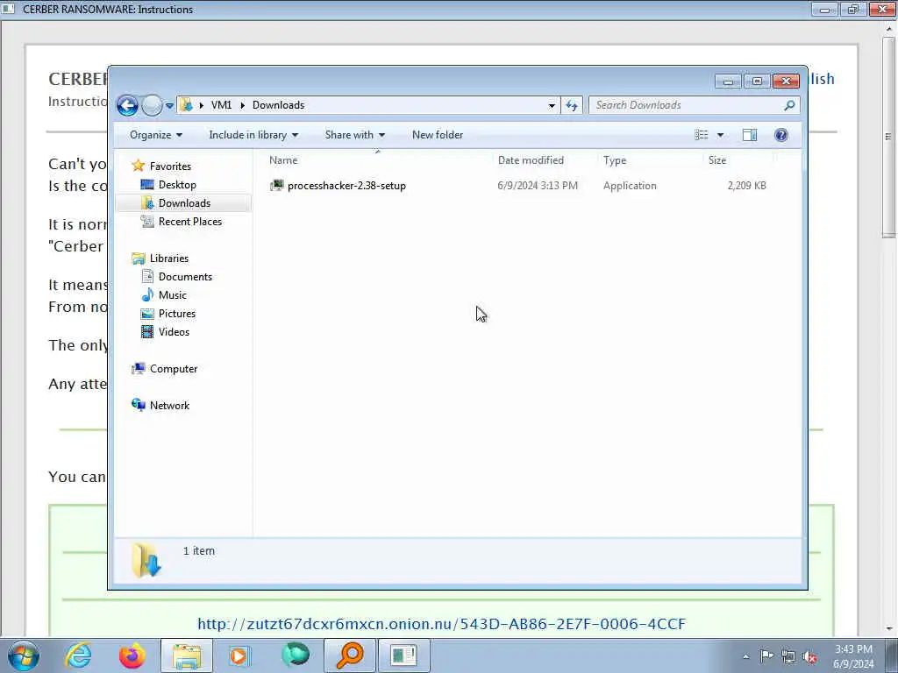This screenshot has width=898, height=673.
Task: Click the Downloads folder icon in details pane
Action: (146, 560)
